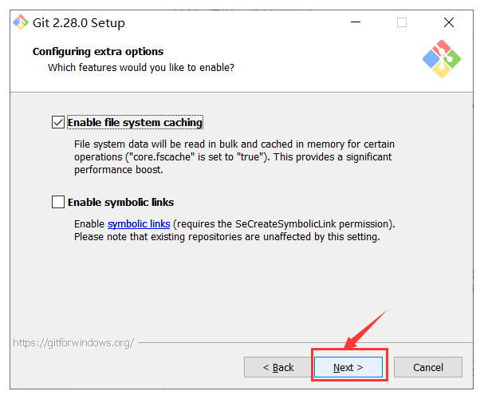Screen dimensions: 484x399
Task: Close the Git 2.28.0 Setup dialog
Action: point(449,22)
